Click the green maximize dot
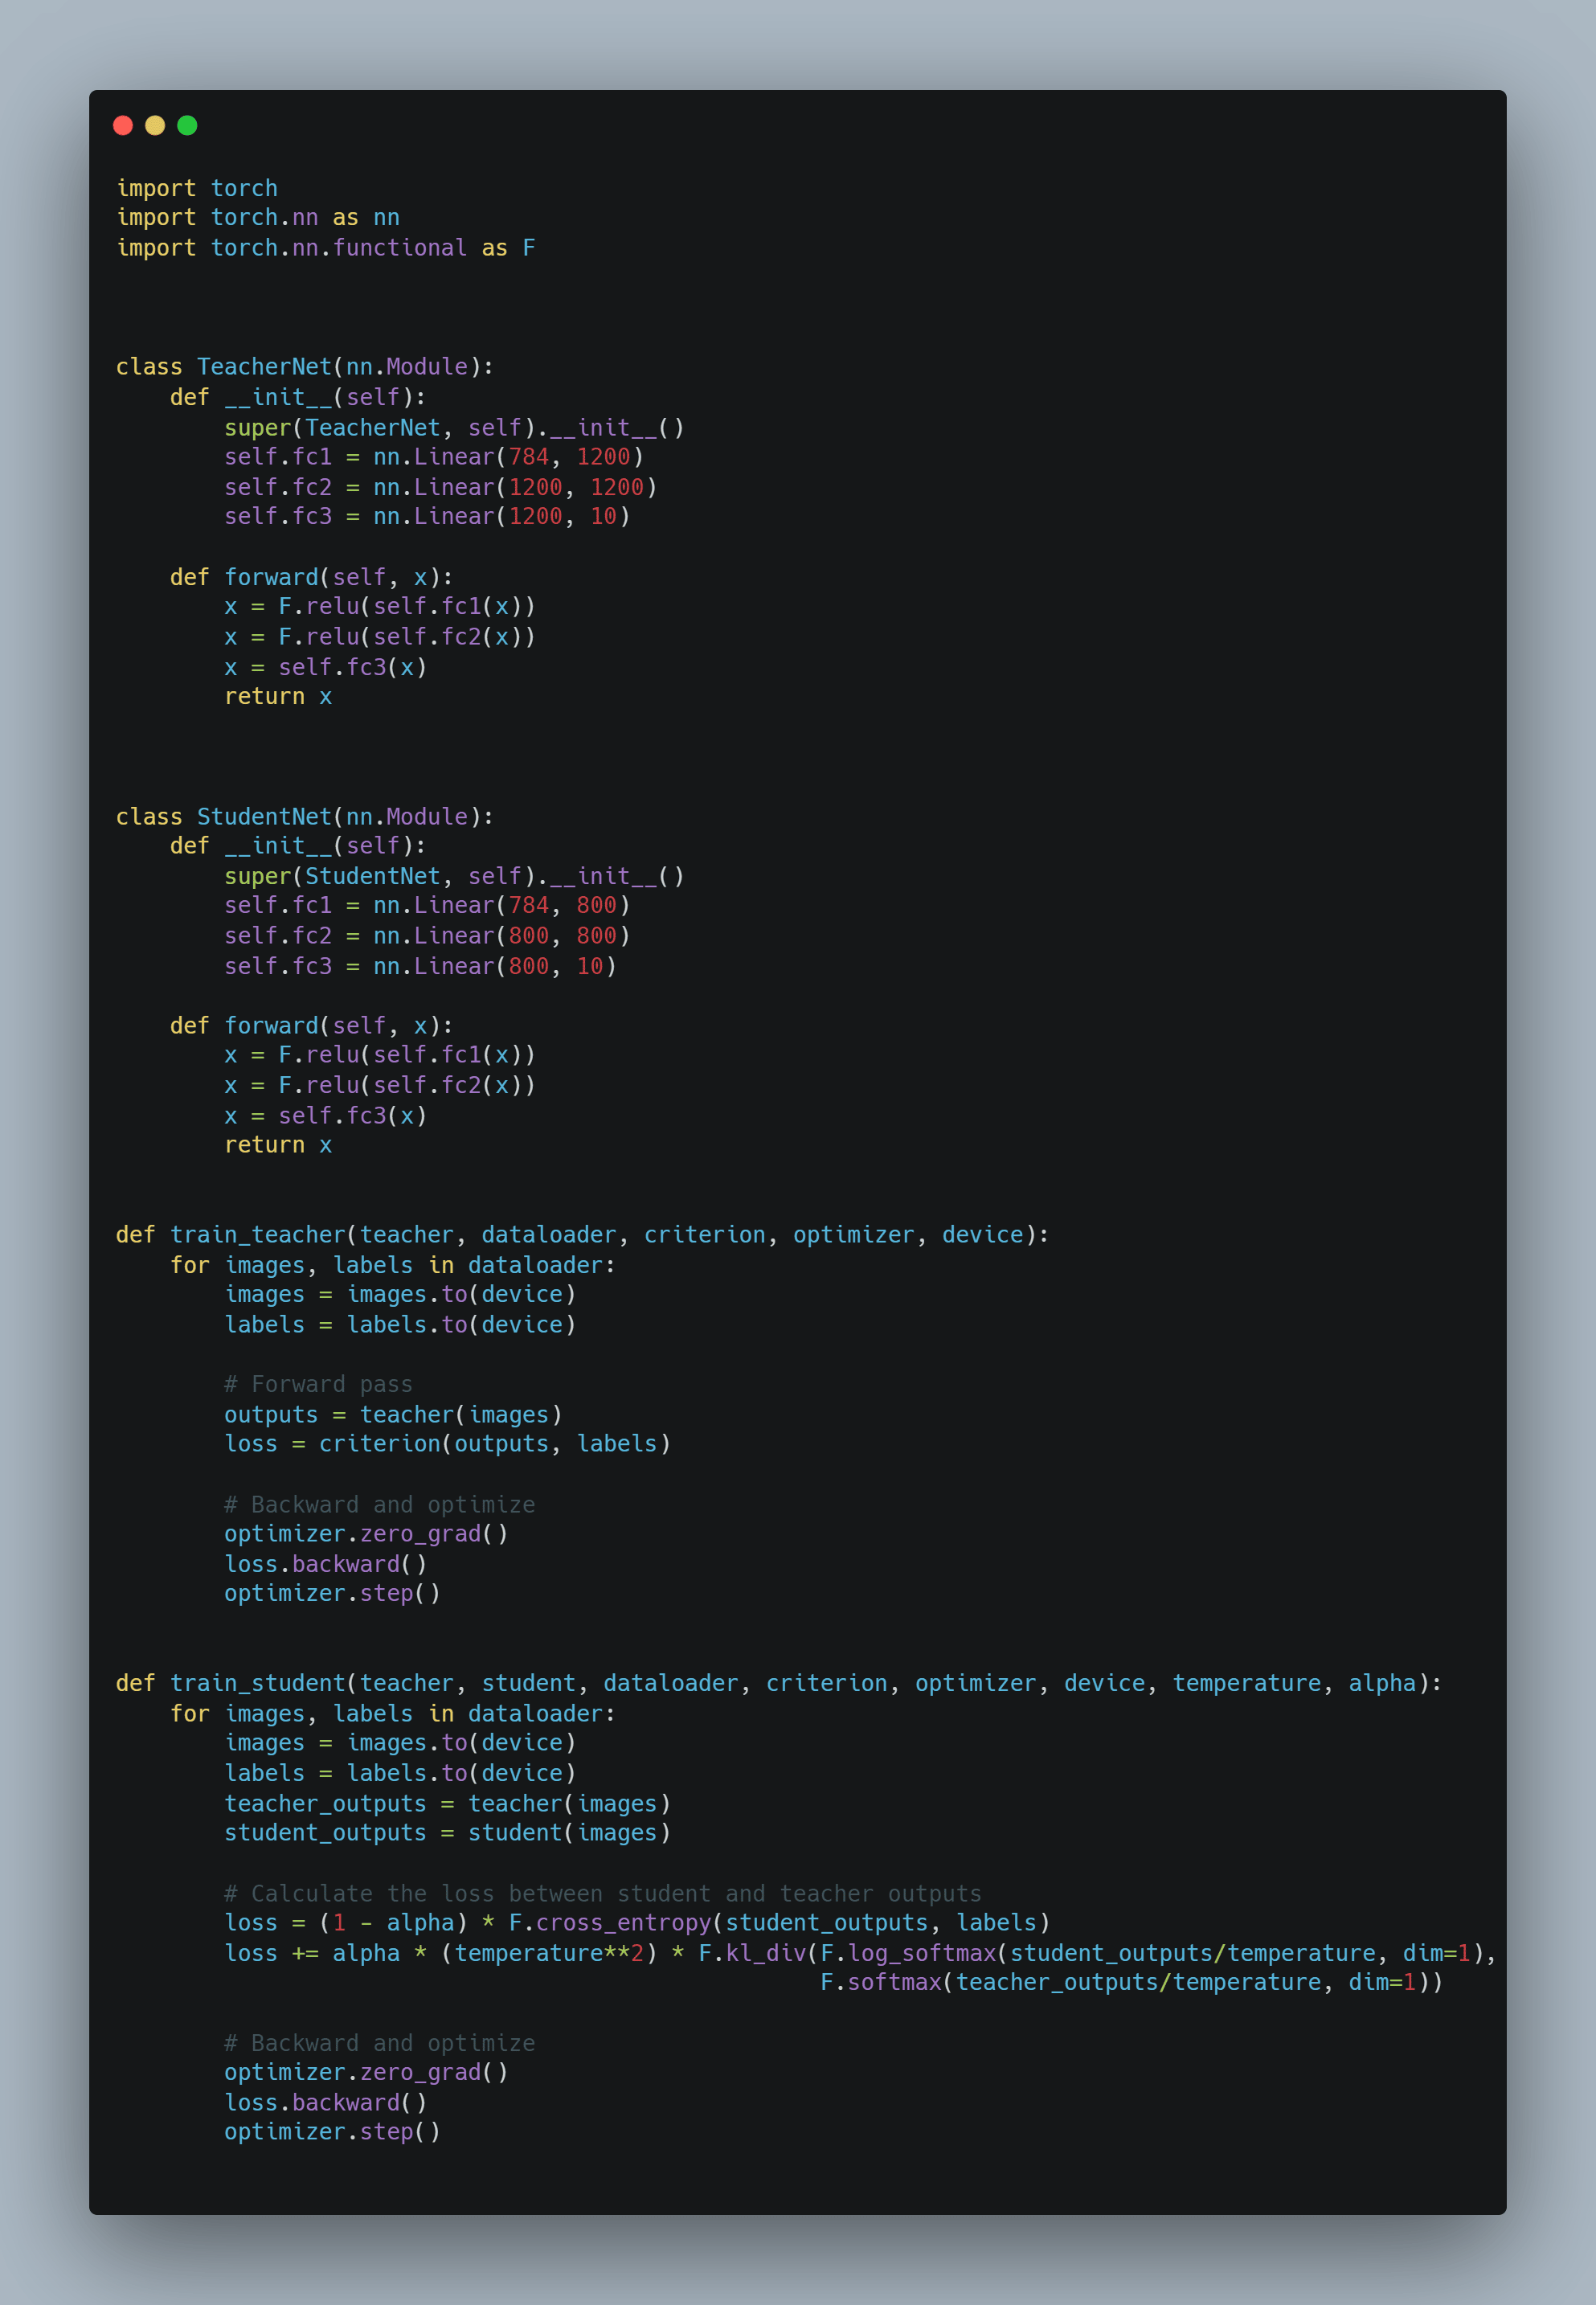 [x=187, y=125]
